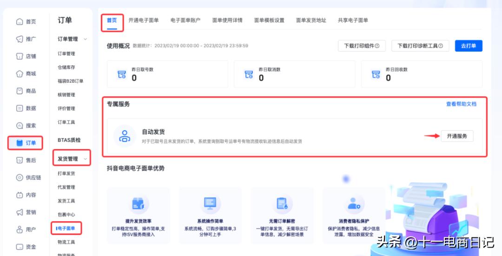Open the 用户 user icon

coord(20,230)
